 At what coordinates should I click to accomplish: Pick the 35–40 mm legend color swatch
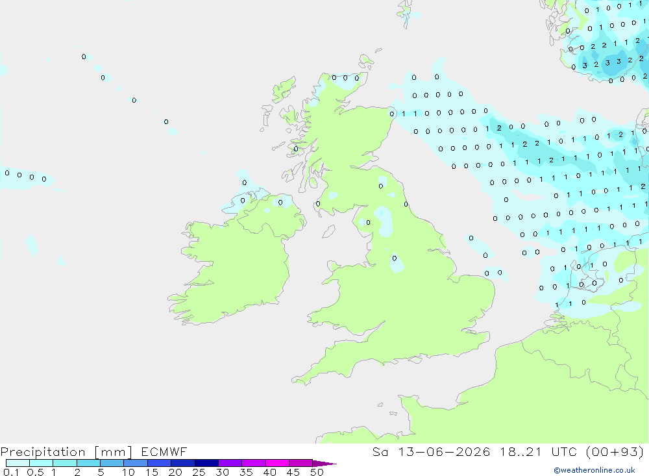point(253,463)
